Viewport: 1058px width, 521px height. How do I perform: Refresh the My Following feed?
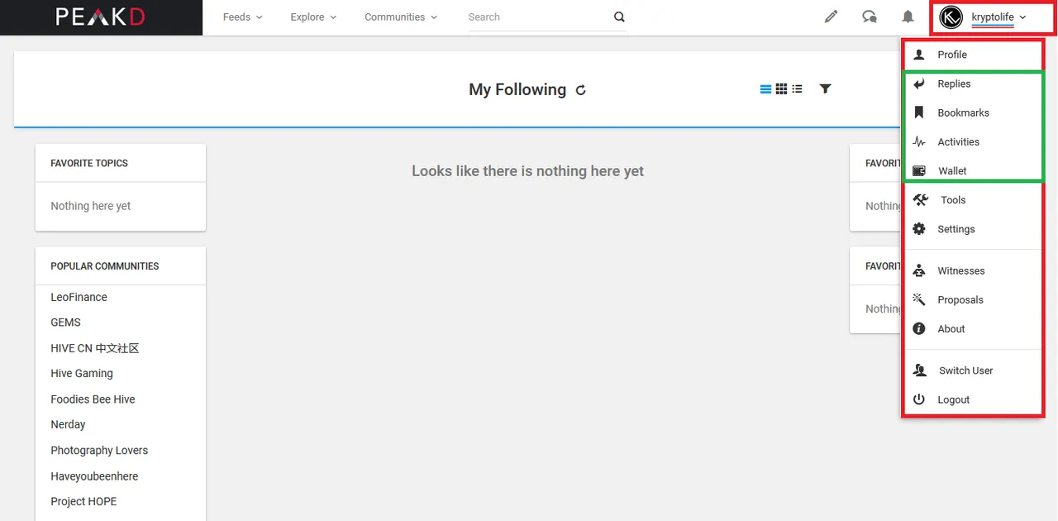(x=581, y=90)
